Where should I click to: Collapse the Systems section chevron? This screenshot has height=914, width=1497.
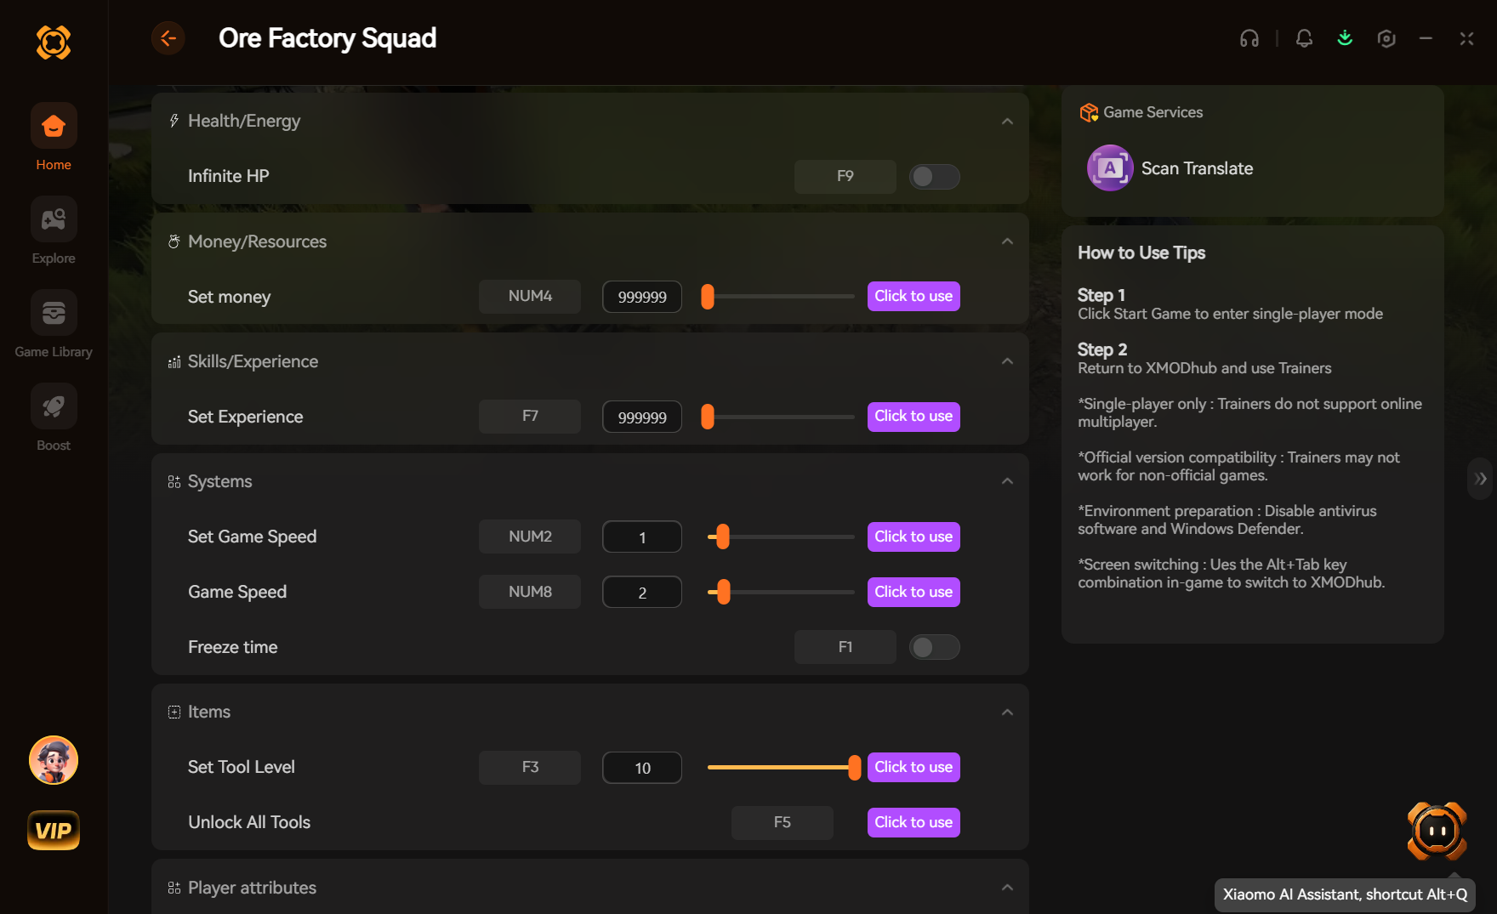[1007, 481]
